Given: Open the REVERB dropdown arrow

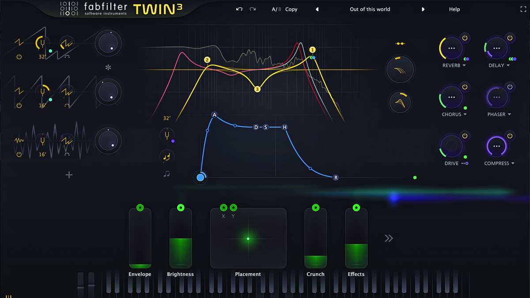Looking at the screenshot, I should 464,65.
